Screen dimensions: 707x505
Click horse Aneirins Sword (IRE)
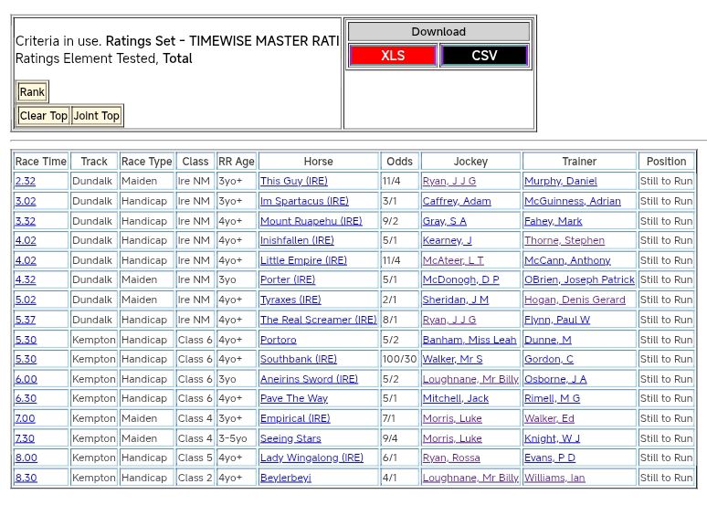[x=309, y=379]
